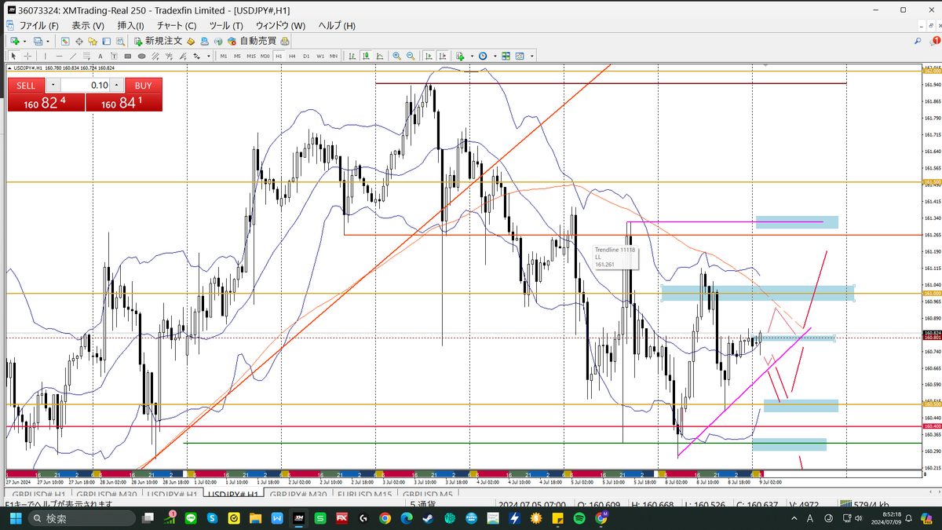Click the 新規注文 new order button
Screen dimensions: 942x530
point(158,41)
